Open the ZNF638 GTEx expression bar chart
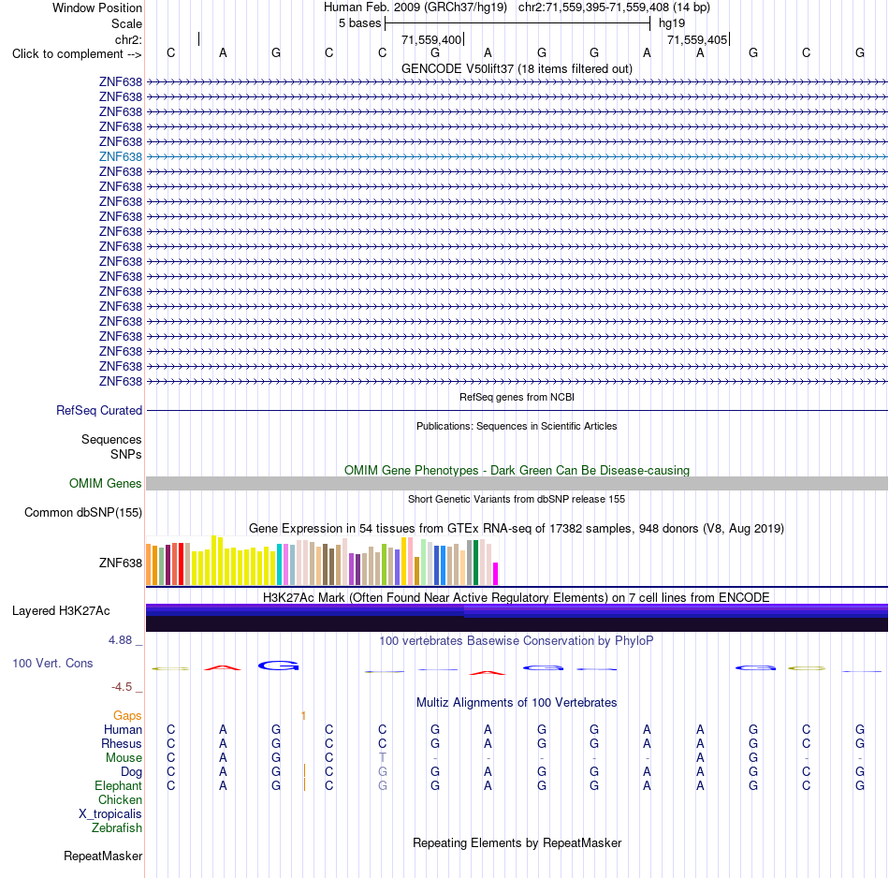The height and width of the screenshot is (878, 889). pyautogui.click(x=322, y=561)
